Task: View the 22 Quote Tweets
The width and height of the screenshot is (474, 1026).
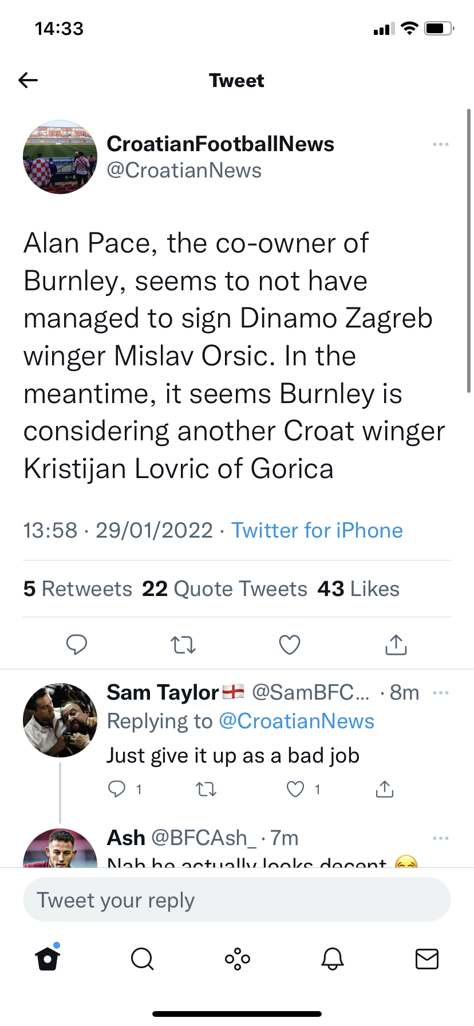Action: point(224,589)
